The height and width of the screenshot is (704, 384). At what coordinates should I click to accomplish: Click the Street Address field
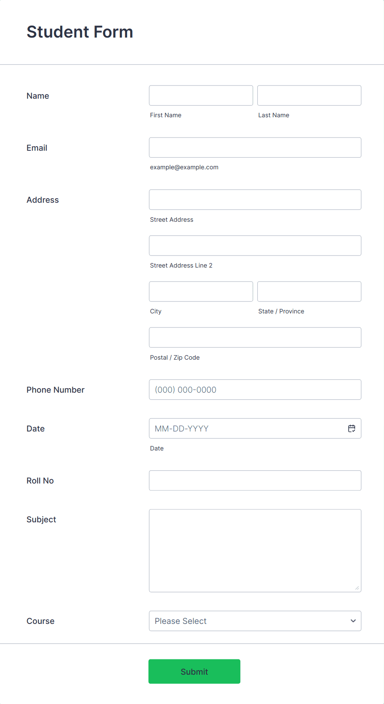point(255,199)
